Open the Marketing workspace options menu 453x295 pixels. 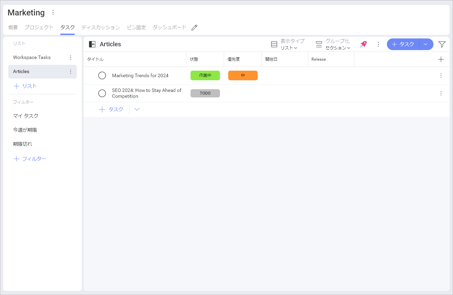click(x=53, y=12)
